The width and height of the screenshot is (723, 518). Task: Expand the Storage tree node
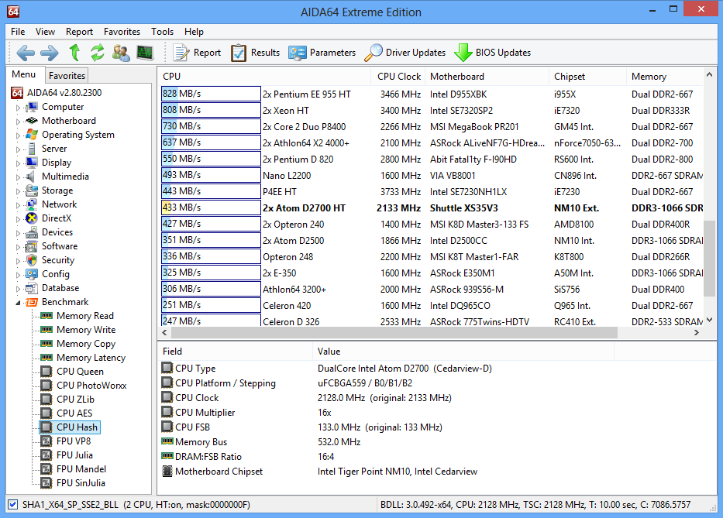18,190
